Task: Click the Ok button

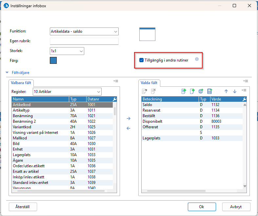Action: click(x=202, y=207)
